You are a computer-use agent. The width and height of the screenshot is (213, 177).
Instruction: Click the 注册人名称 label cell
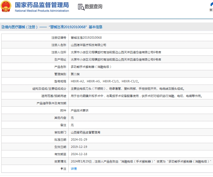(x=35, y=45)
